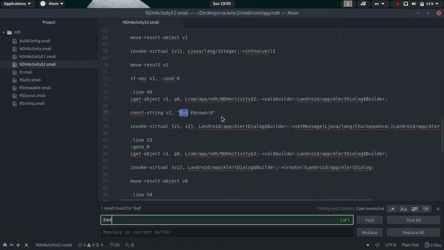This screenshot has height=250, width=444.
Task: Click the file icon beside NDHActivity.smali
Action: [15, 49]
